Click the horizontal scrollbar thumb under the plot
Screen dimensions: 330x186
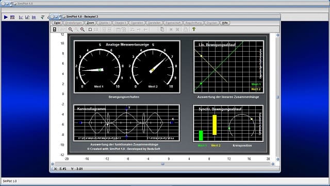click(x=162, y=164)
